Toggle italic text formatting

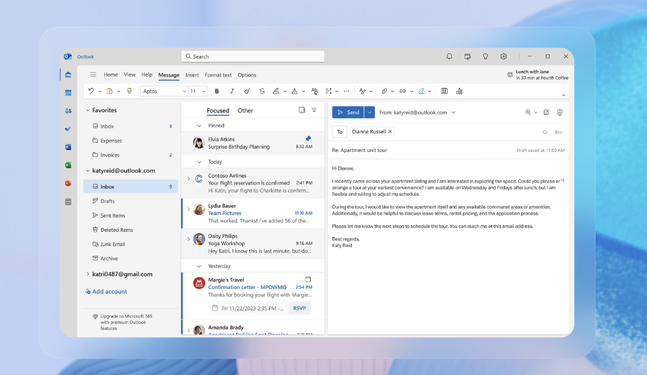232,91
